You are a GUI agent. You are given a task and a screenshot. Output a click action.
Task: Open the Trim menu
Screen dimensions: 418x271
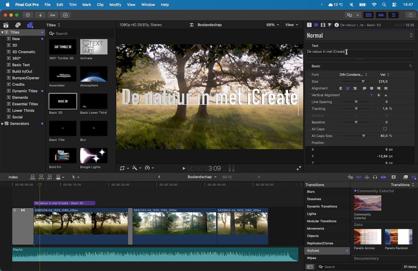73,5
